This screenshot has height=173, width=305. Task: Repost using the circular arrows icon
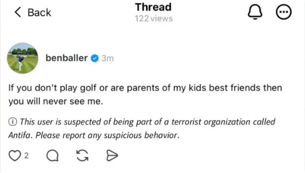pyautogui.click(x=83, y=156)
